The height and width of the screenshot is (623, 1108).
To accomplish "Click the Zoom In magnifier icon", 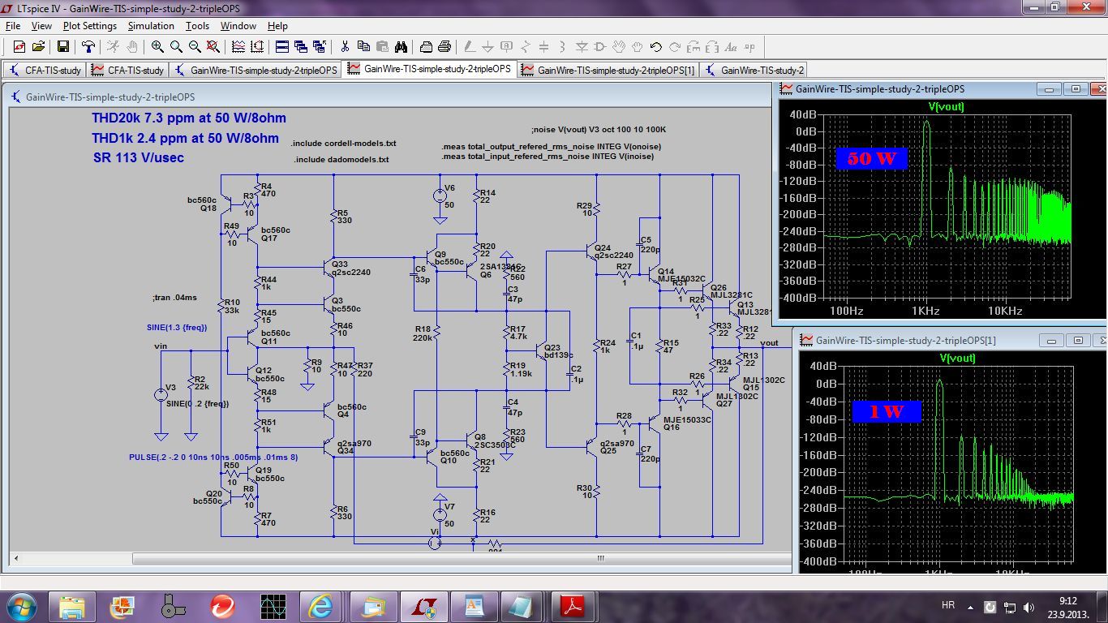I will pos(157,47).
